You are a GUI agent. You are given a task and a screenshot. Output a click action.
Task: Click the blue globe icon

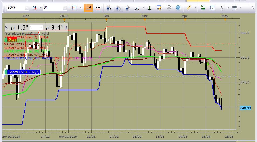click(x=178, y=8)
